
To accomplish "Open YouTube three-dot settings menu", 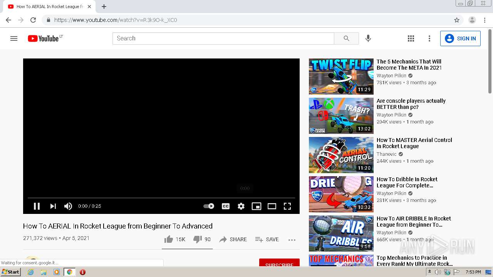I will (x=429, y=38).
